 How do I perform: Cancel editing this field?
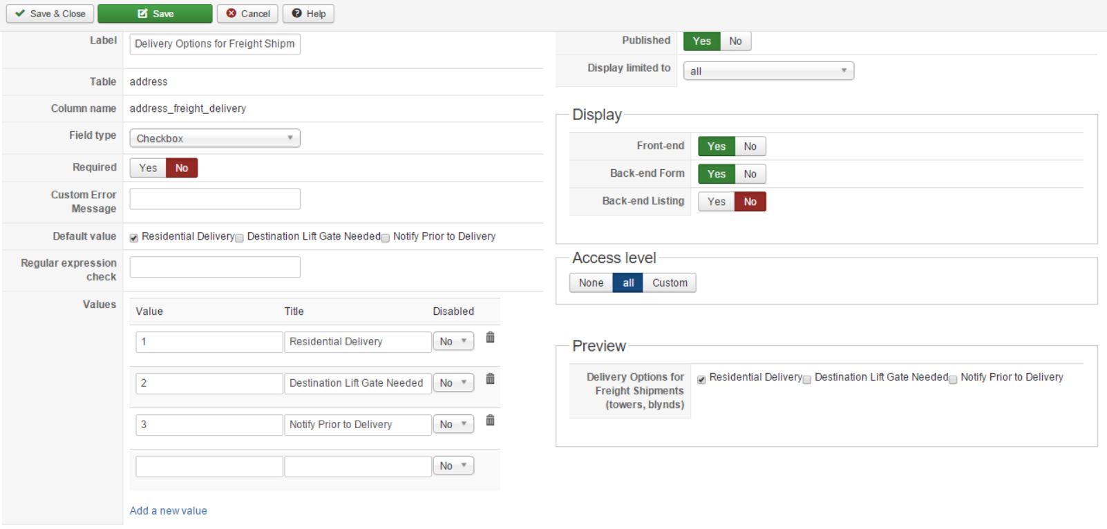tap(247, 14)
